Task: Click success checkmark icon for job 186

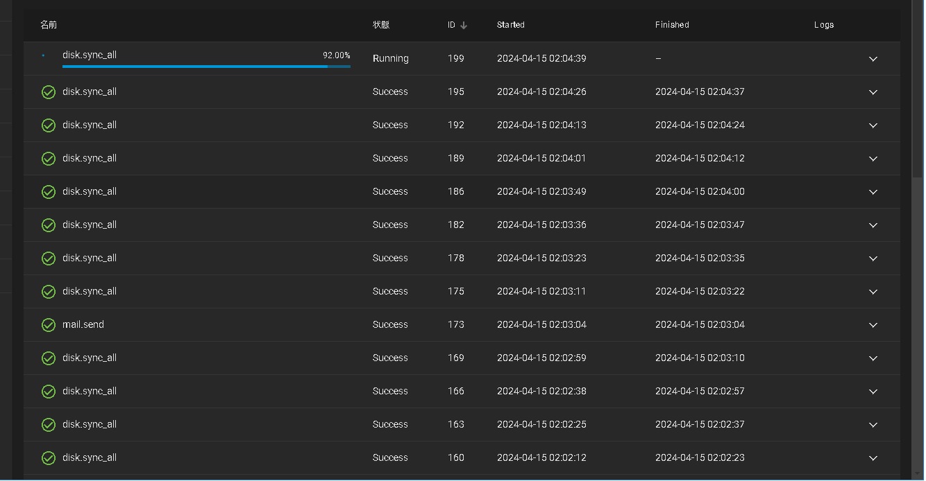Action: (x=49, y=192)
